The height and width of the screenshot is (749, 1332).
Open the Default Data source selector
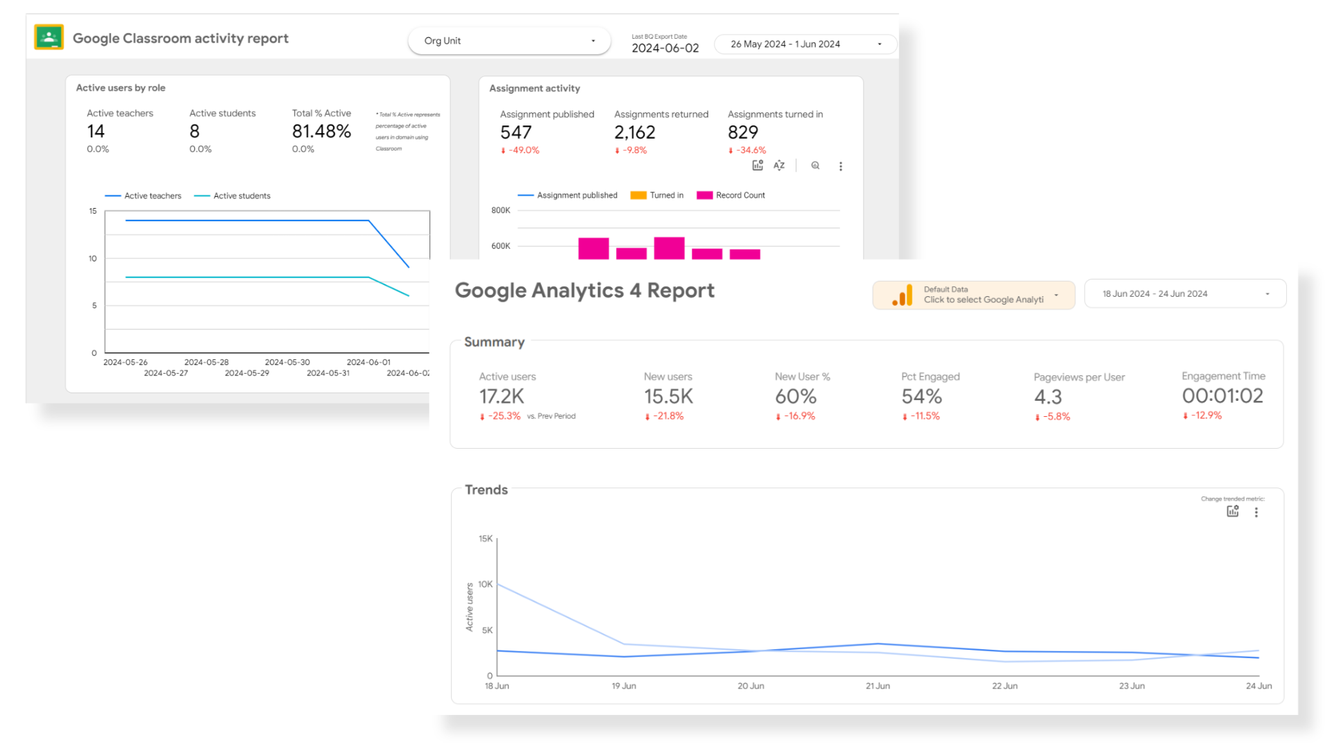(x=973, y=295)
